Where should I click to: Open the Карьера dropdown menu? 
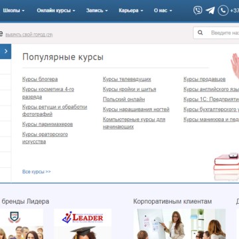(x=131, y=11)
